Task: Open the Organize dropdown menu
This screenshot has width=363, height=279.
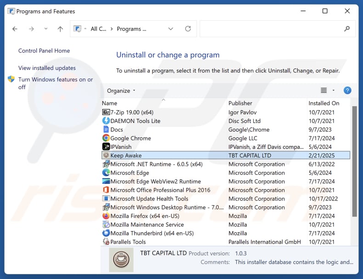Action: 121,91
